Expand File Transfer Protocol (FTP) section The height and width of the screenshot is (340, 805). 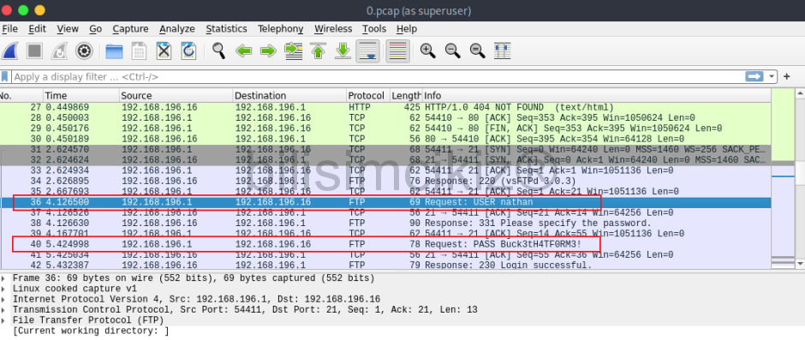click(4, 320)
